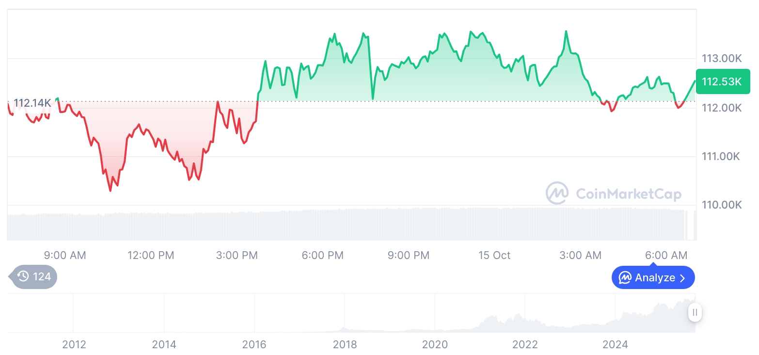This screenshot has height=355, width=759.
Task: Select 2020 on the navigator timeline
Action: pos(435,344)
